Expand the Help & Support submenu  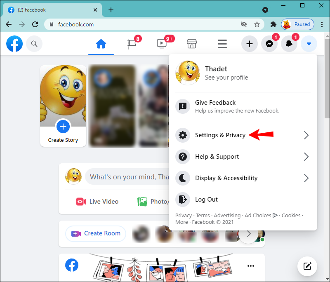point(218,157)
